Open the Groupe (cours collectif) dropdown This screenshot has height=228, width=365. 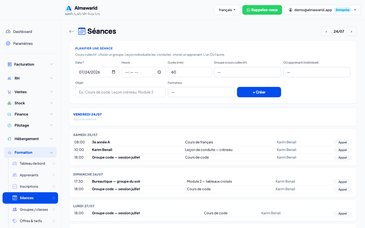pyautogui.click(x=248, y=72)
